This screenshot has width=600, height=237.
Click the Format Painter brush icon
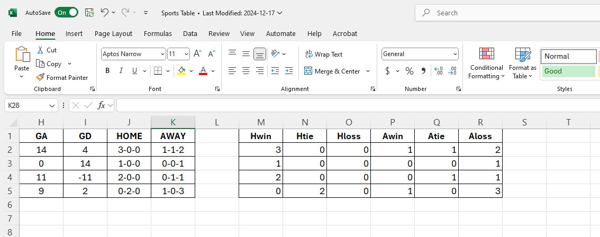pyautogui.click(x=40, y=77)
